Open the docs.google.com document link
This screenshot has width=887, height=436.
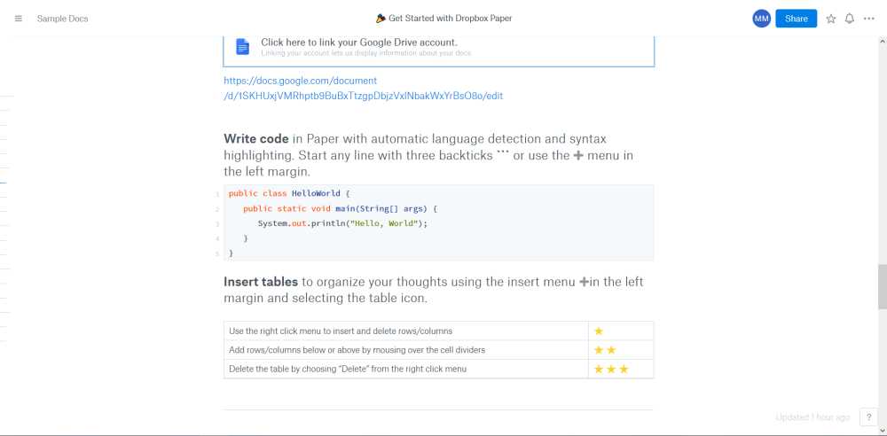click(x=363, y=89)
